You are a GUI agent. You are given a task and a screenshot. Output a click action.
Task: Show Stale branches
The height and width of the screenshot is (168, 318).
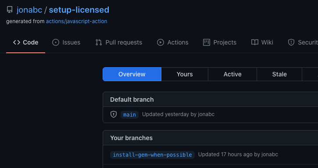point(279,74)
